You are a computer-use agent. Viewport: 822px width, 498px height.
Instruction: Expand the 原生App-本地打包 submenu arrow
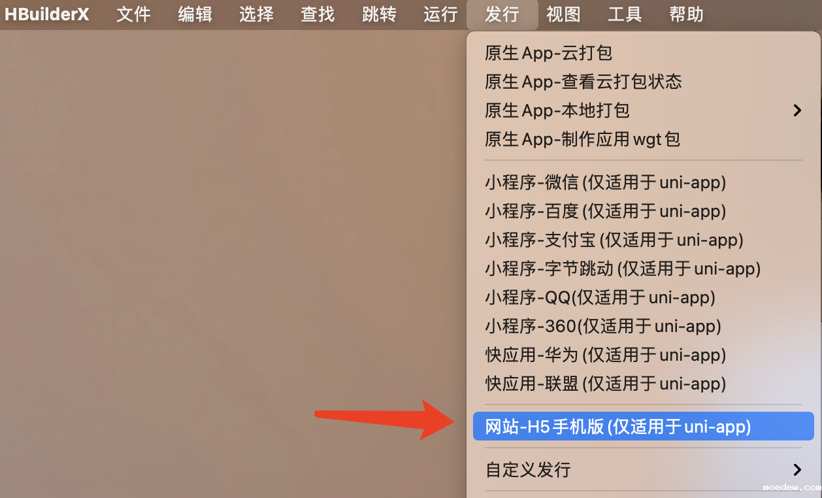[x=797, y=110]
